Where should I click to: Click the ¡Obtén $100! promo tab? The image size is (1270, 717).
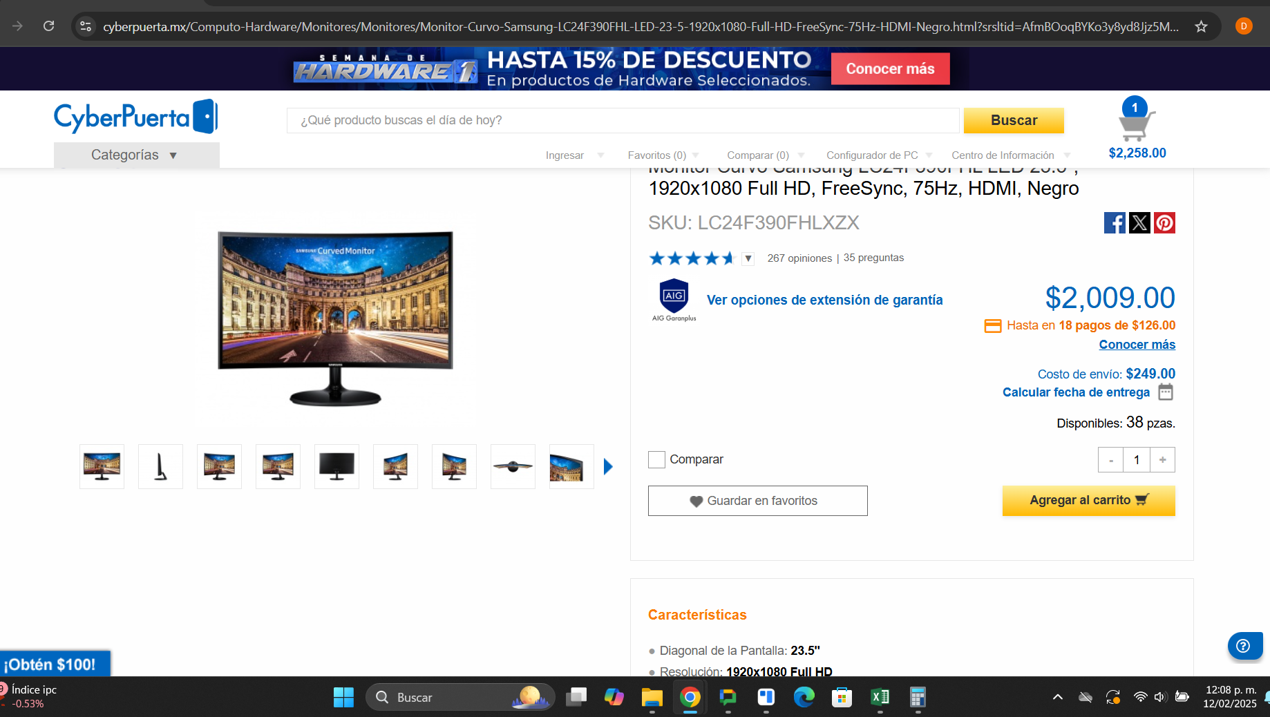click(55, 664)
